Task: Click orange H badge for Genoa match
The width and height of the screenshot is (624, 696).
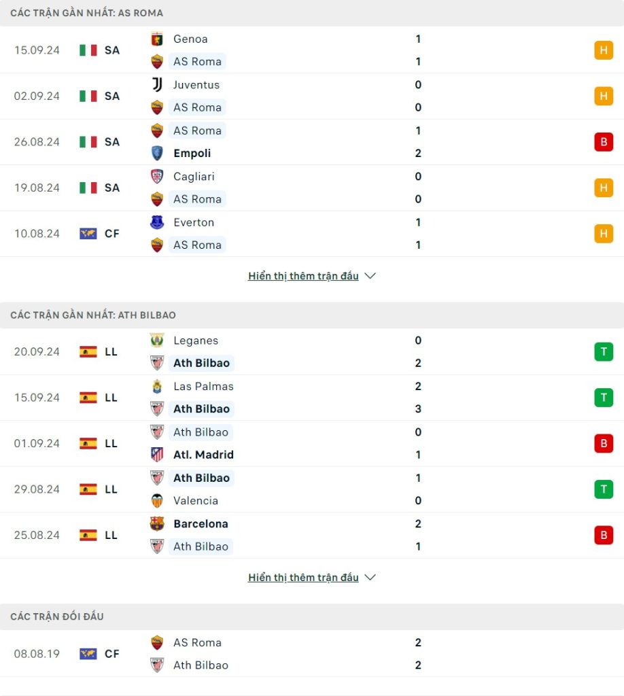Action: pos(604,50)
